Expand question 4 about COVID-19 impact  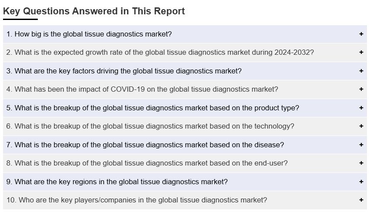point(142,89)
